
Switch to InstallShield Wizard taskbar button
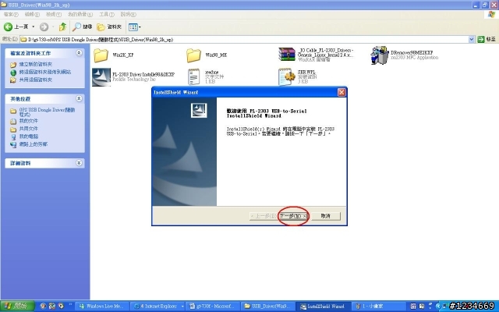pyautogui.click(x=324, y=307)
